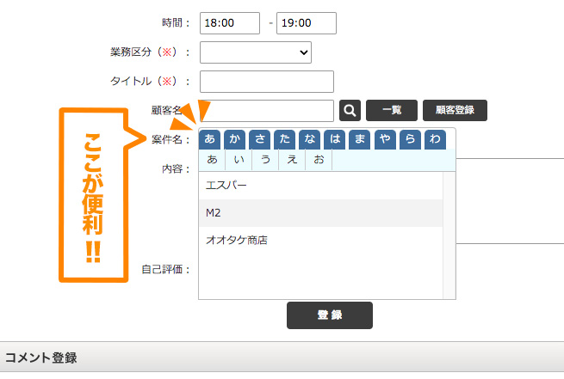The image size is (564, 379).
Task: Focus the タイトル text field
Action: pos(267,82)
